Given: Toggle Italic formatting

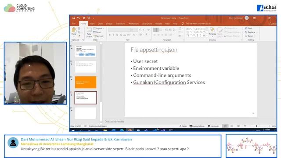Looking at the screenshot, I should 113,35.
